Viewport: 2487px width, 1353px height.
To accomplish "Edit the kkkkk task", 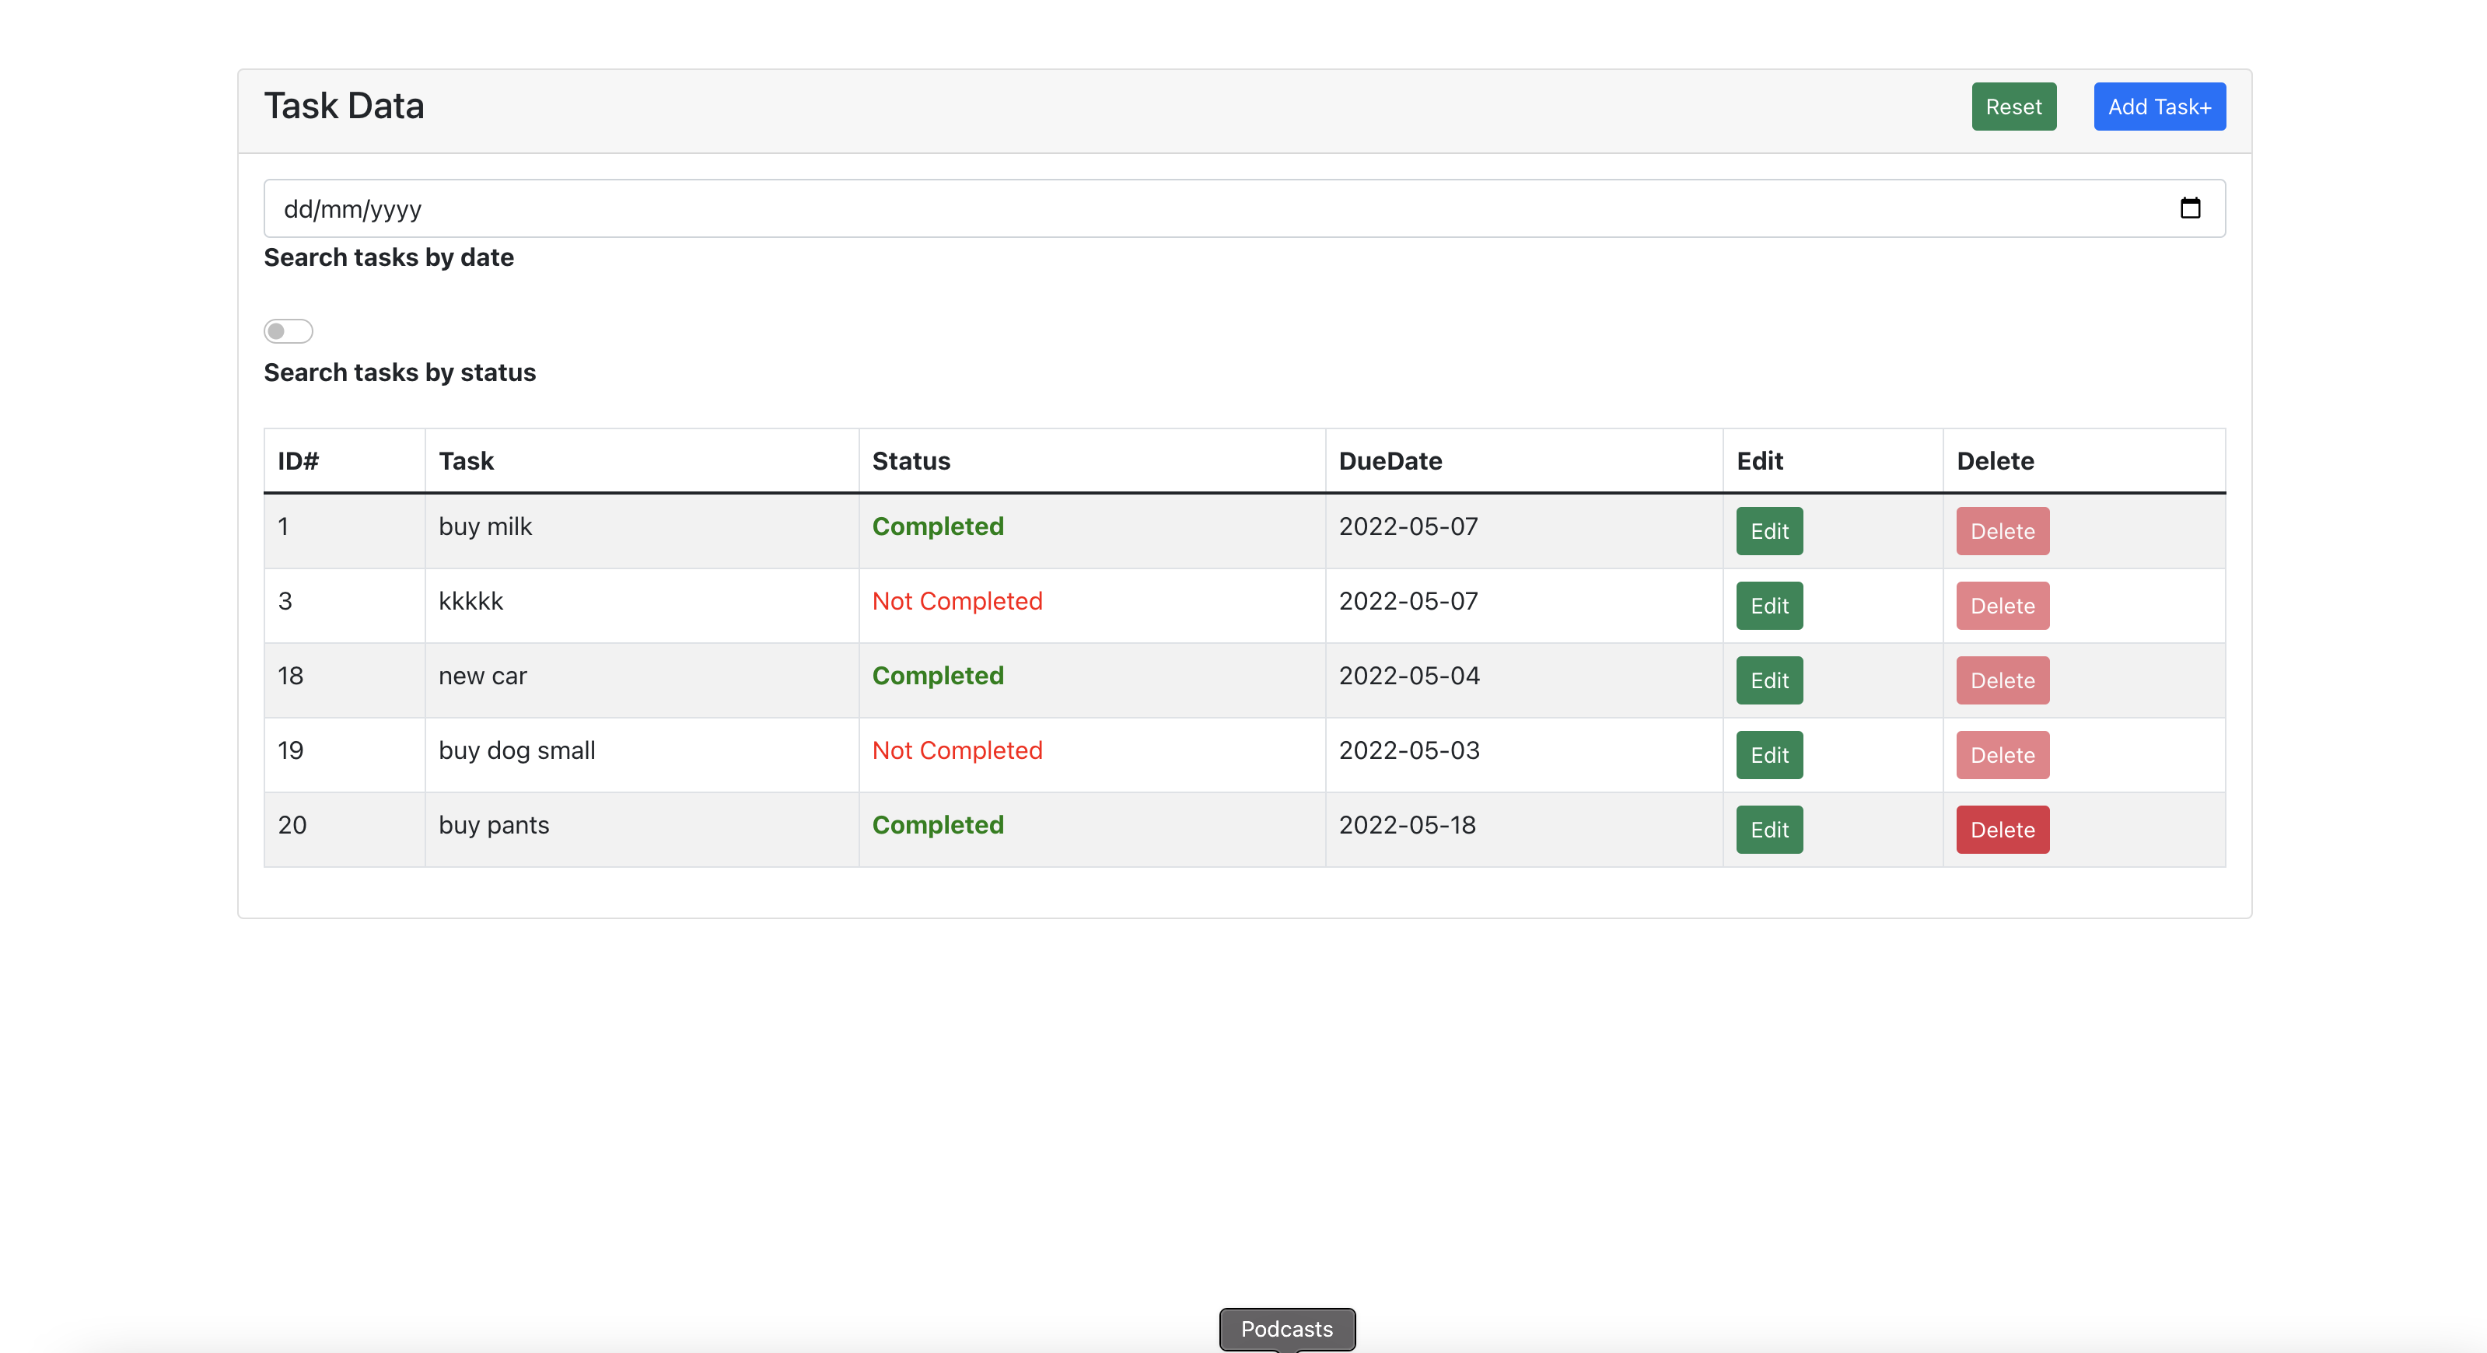I will click(x=1768, y=606).
